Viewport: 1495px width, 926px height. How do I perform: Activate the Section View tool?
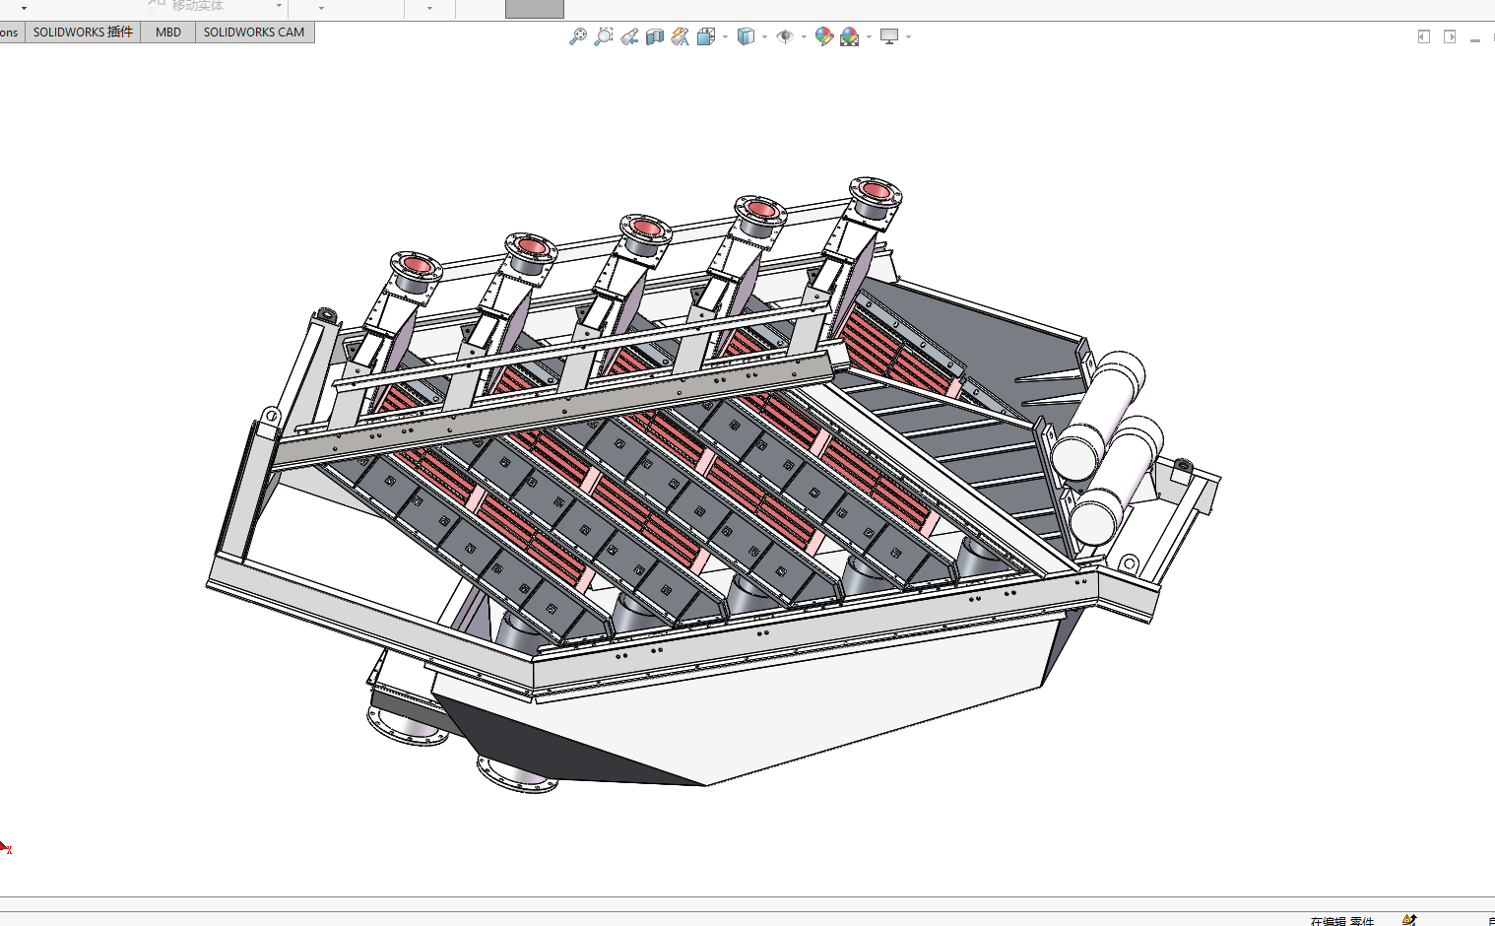click(x=655, y=36)
